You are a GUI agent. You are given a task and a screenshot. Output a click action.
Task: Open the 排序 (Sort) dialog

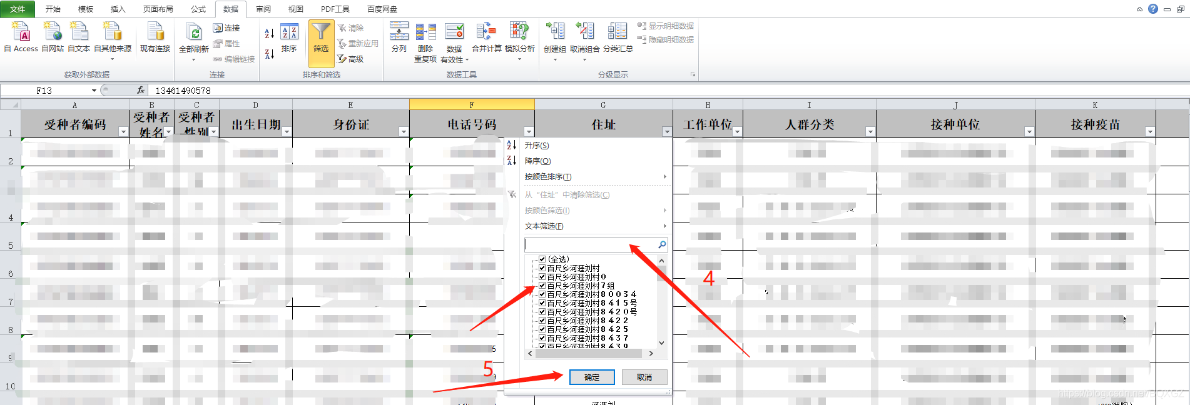click(289, 37)
